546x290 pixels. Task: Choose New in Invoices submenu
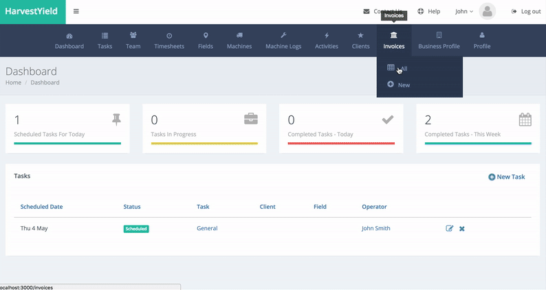(403, 85)
